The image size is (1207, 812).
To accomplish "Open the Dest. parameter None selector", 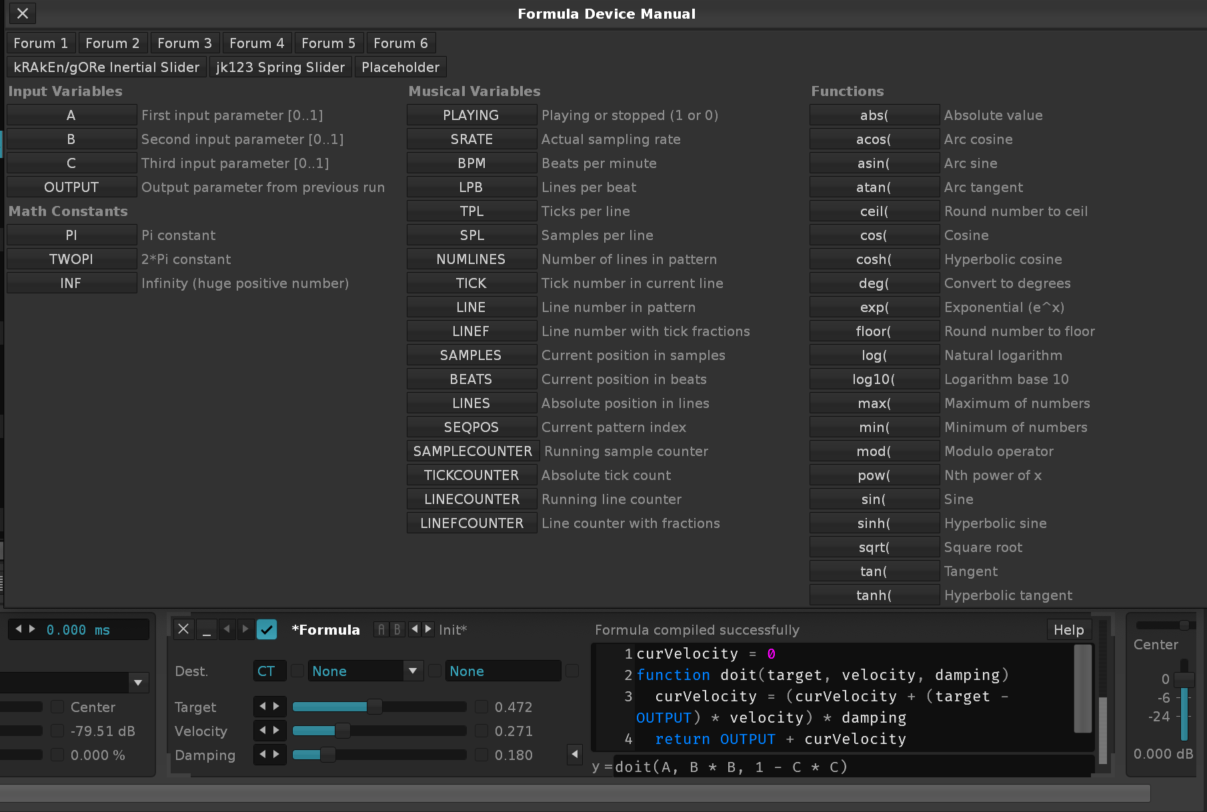I will [503, 671].
